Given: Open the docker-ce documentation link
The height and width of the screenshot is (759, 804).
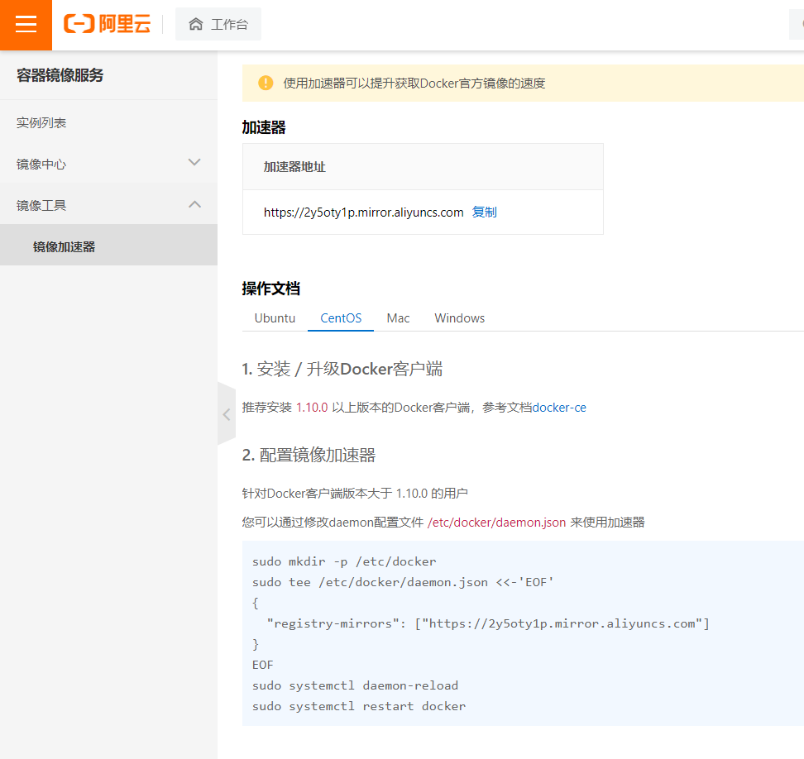Looking at the screenshot, I should coord(559,408).
